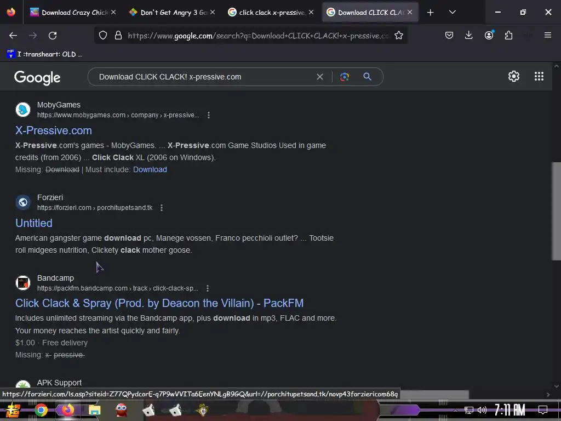Close the Download Crazy Chick tab
561x421 pixels.
(x=113, y=12)
